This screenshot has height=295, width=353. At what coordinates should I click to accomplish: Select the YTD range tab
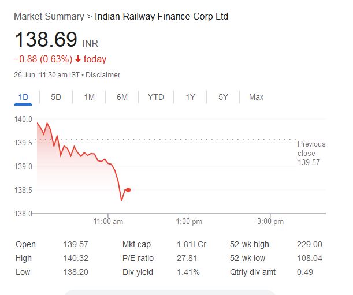pos(155,97)
